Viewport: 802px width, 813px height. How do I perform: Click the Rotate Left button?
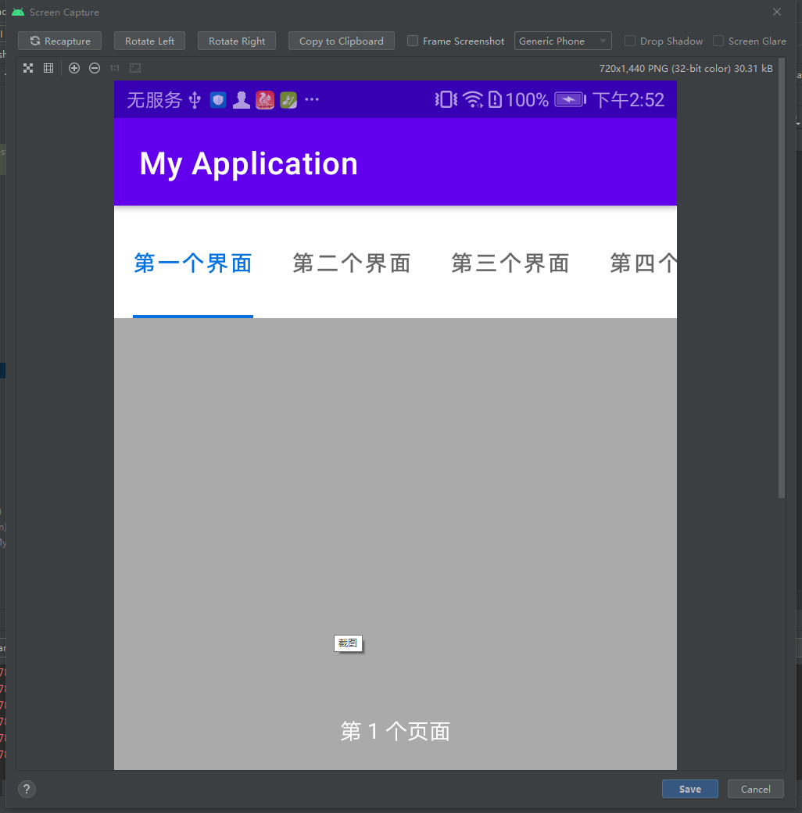[149, 41]
